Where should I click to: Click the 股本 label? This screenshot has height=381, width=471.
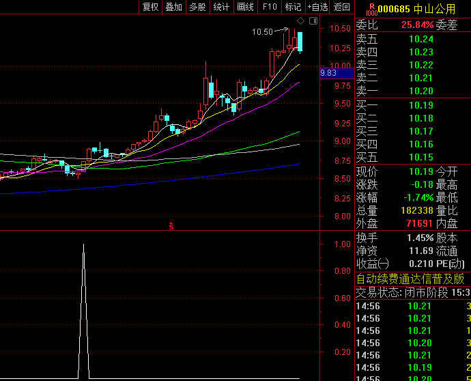(x=446, y=238)
